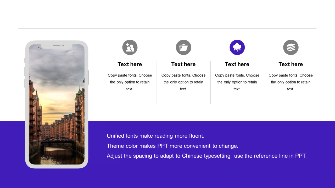This screenshot has height=188, width=335.
Task: Click the add user icon
Action: pyautogui.click(x=130, y=47)
